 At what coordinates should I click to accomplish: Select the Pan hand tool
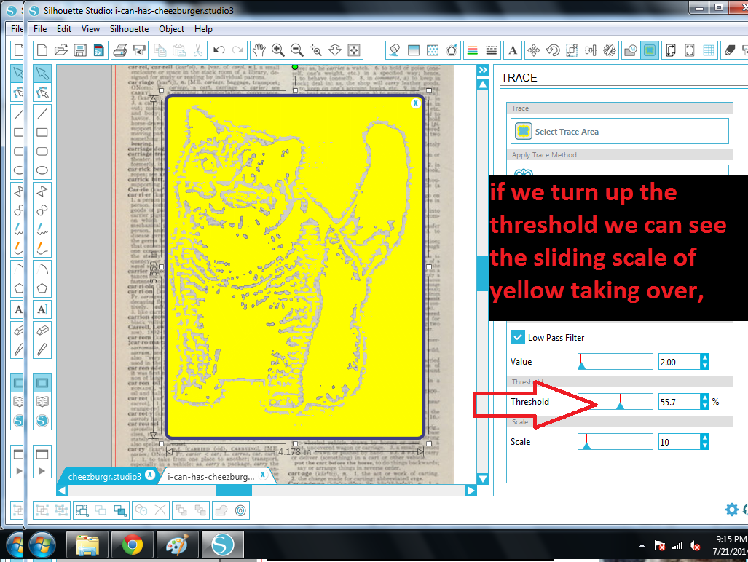point(259,50)
